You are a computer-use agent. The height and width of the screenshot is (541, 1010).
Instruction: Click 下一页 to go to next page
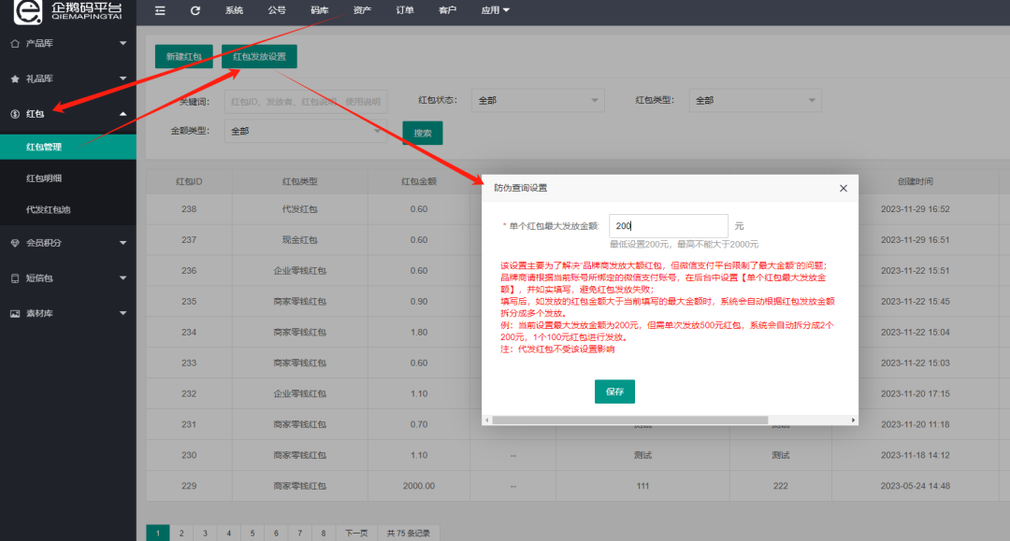tap(356, 533)
